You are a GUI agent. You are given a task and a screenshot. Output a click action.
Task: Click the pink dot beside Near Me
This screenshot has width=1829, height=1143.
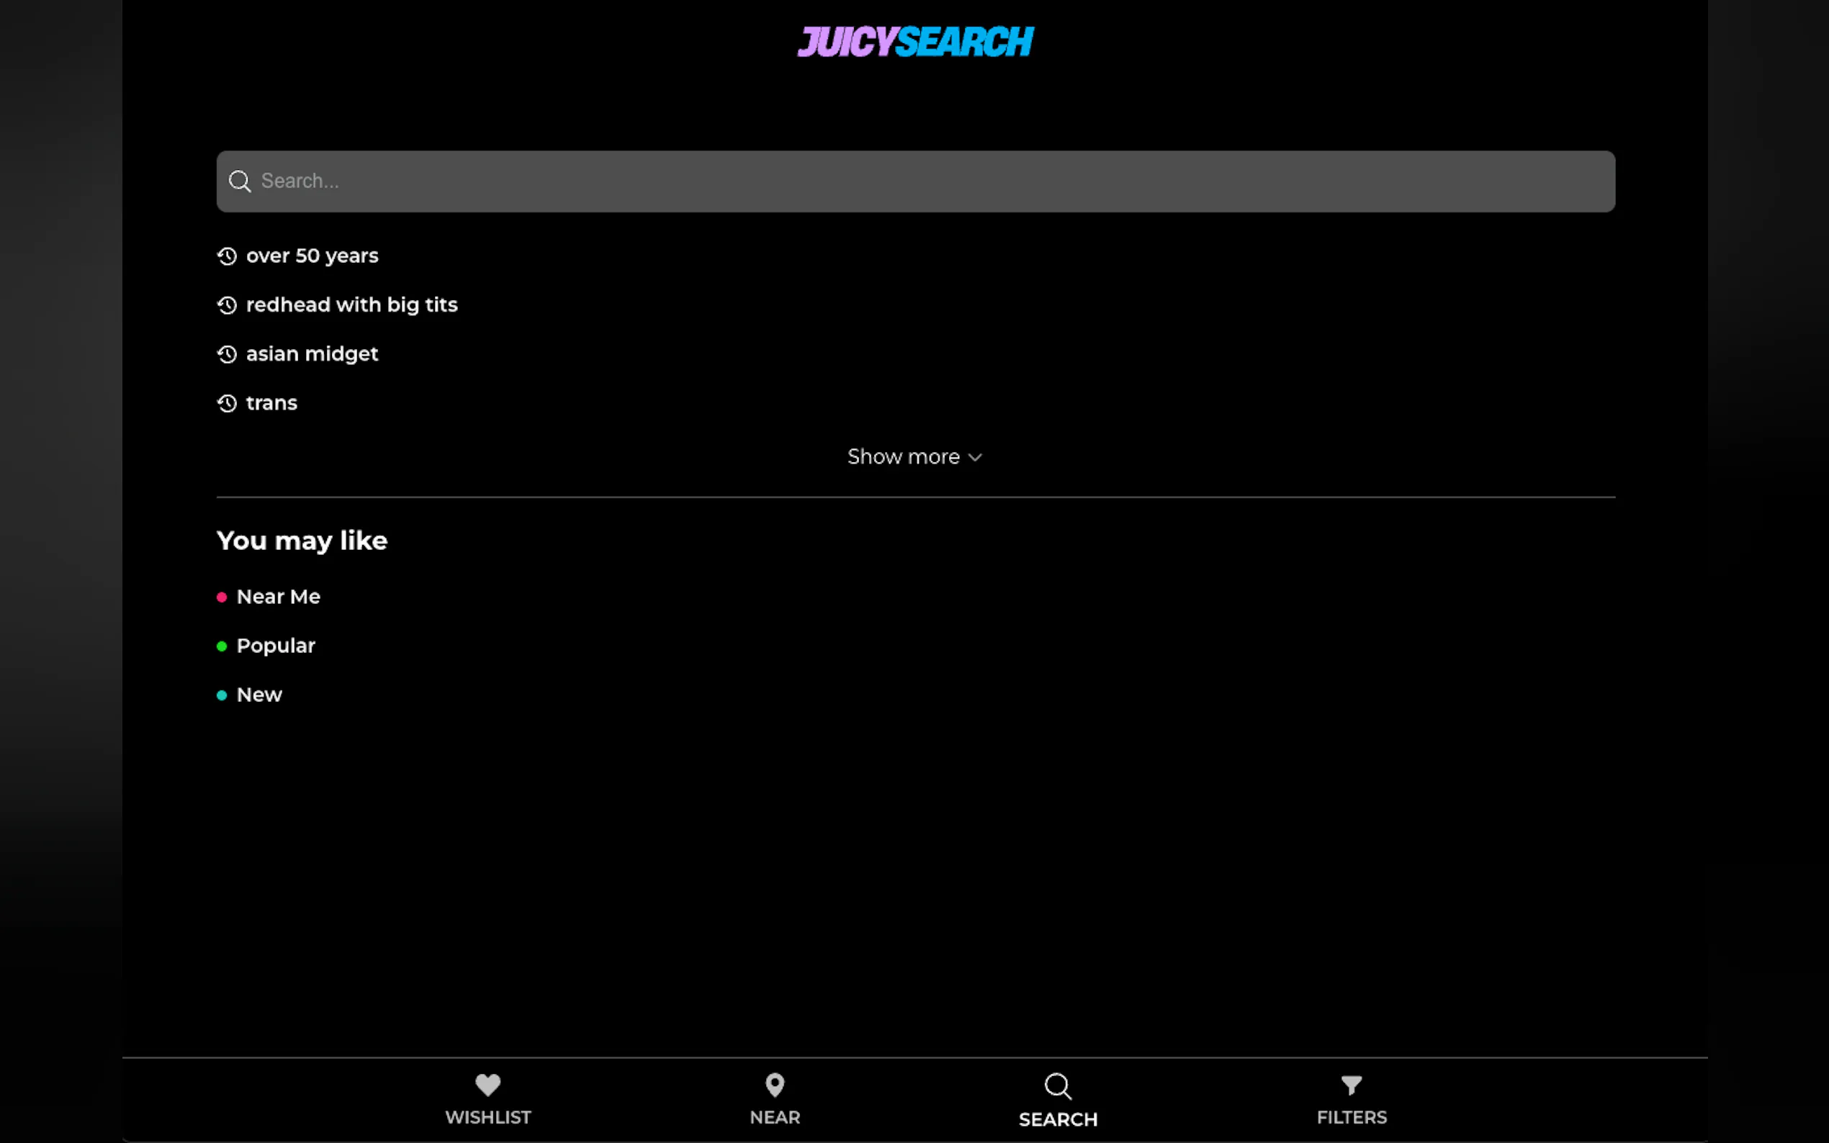click(x=222, y=597)
